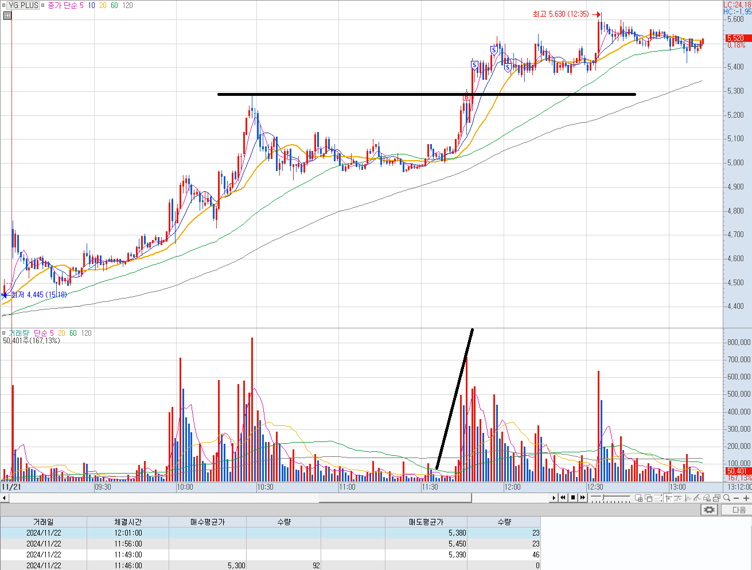
Task: Click the 800,000 volume axis label
Action: 738,342
